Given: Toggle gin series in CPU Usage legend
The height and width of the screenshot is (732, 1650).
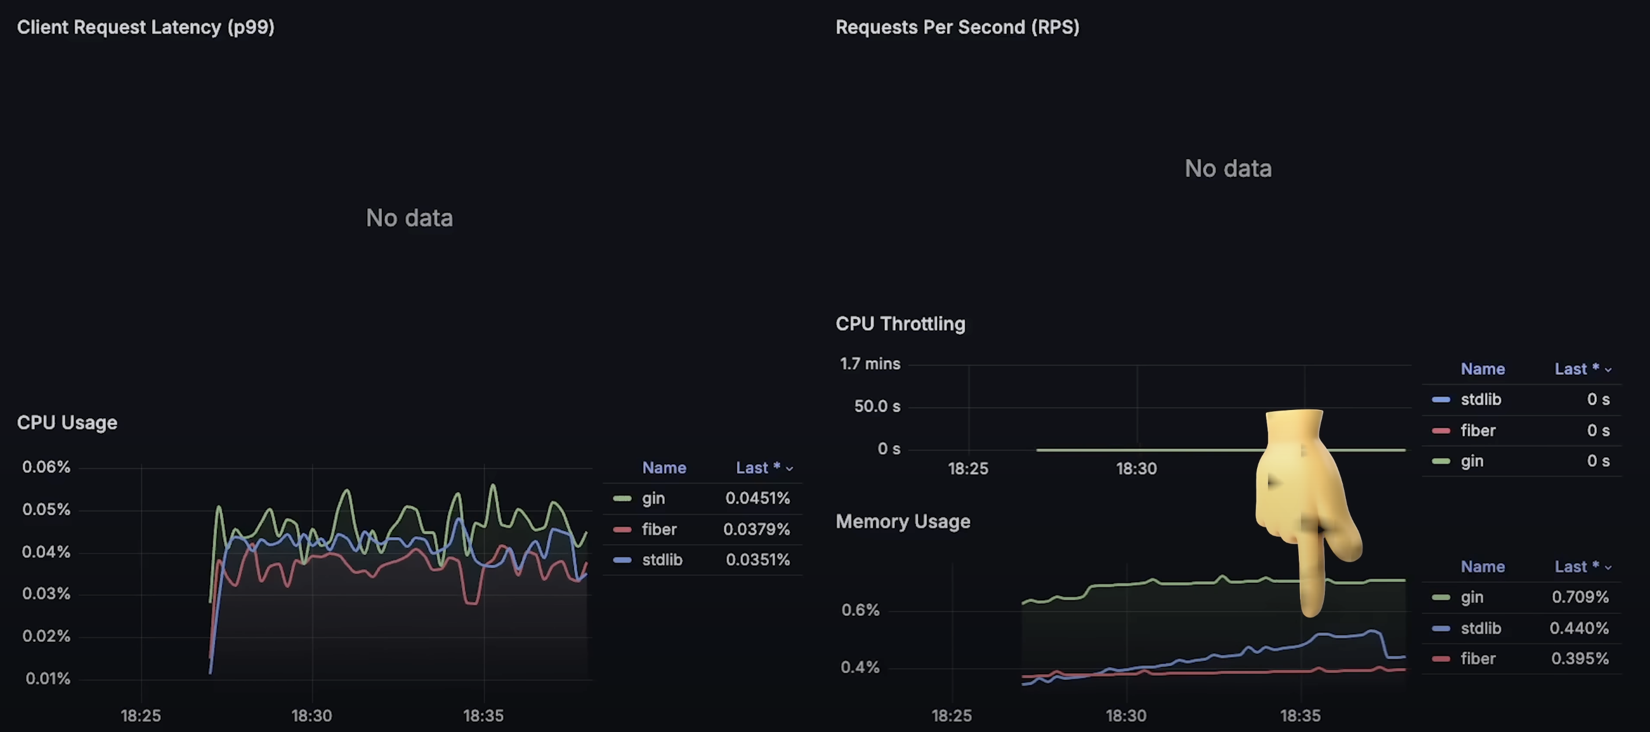Looking at the screenshot, I should pyautogui.click(x=653, y=498).
